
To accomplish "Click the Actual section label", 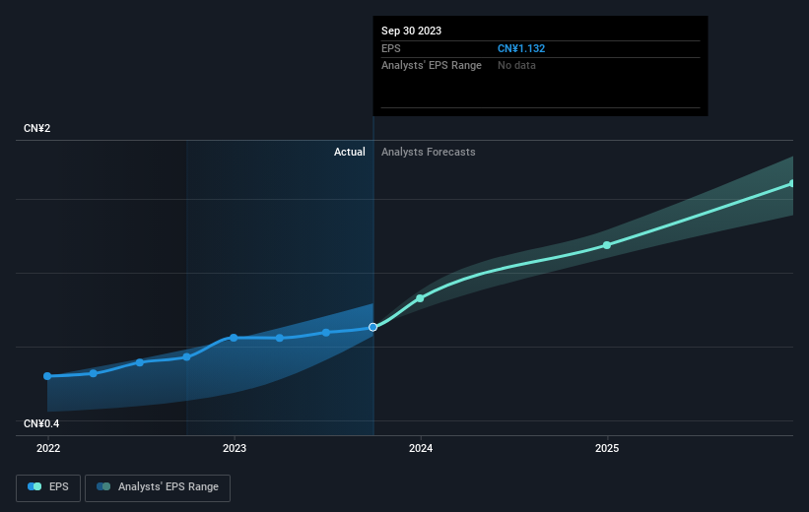I will click(349, 152).
